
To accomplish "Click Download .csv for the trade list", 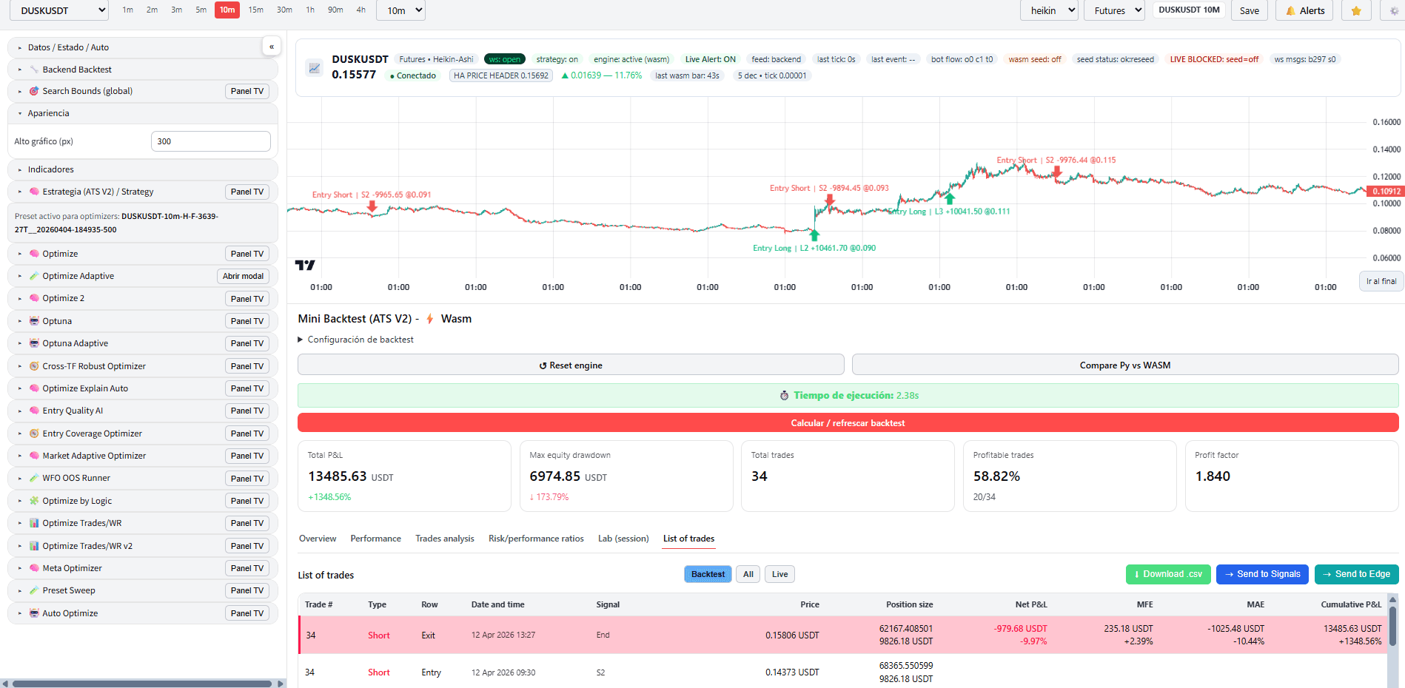I will (x=1168, y=574).
